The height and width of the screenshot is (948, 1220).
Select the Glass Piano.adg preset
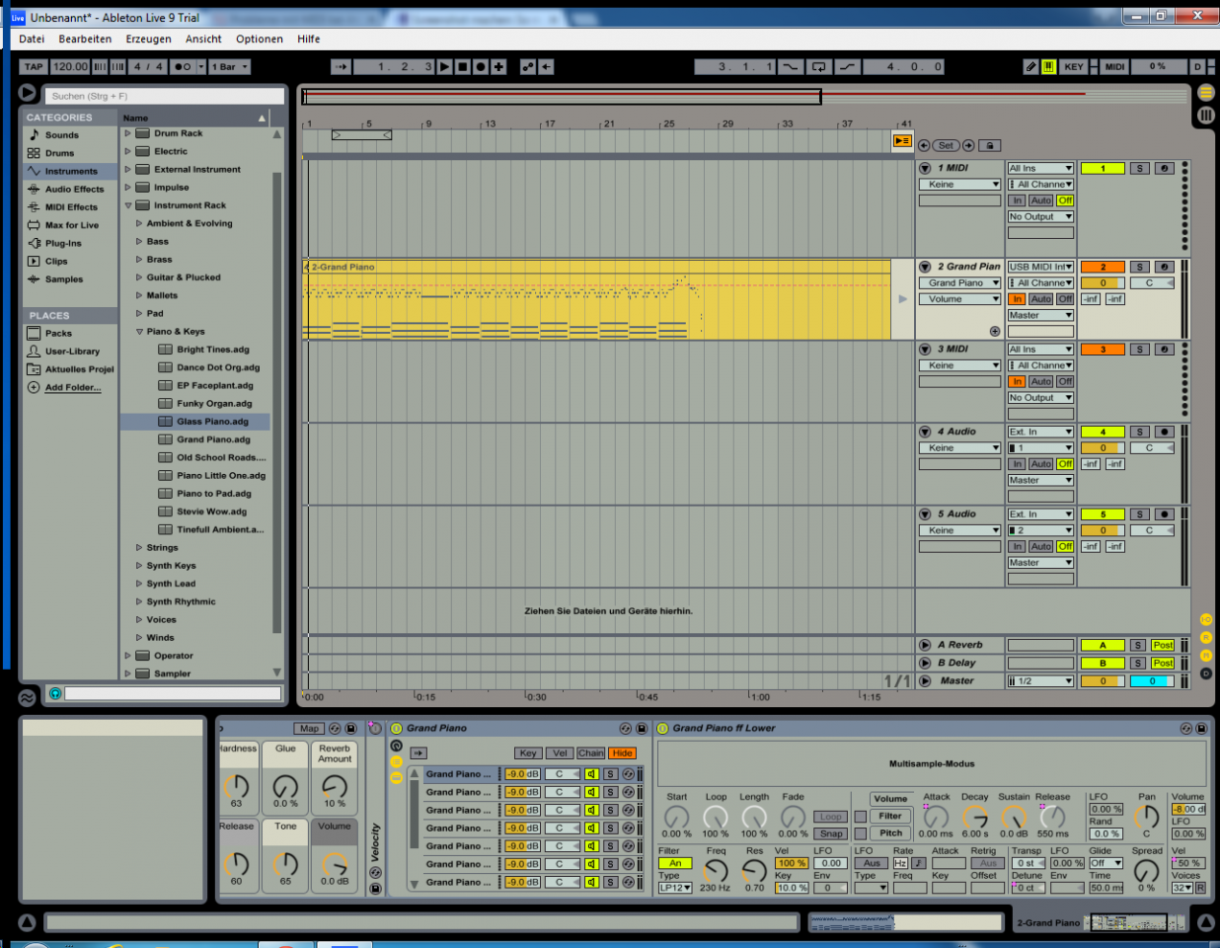coord(212,422)
